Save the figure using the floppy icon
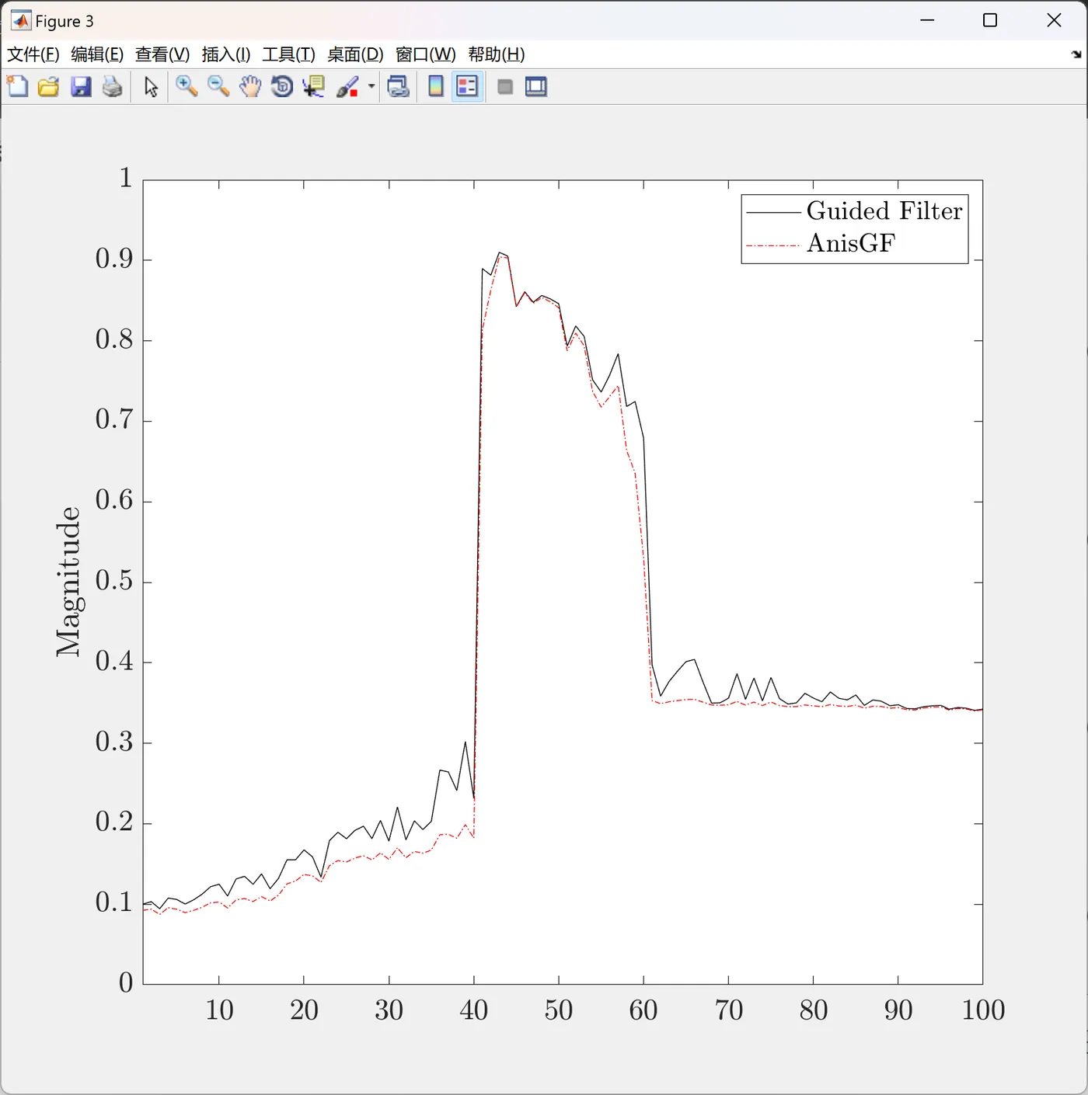 pos(81,86)
